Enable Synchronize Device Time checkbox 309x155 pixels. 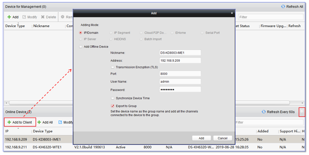(112, 98)
